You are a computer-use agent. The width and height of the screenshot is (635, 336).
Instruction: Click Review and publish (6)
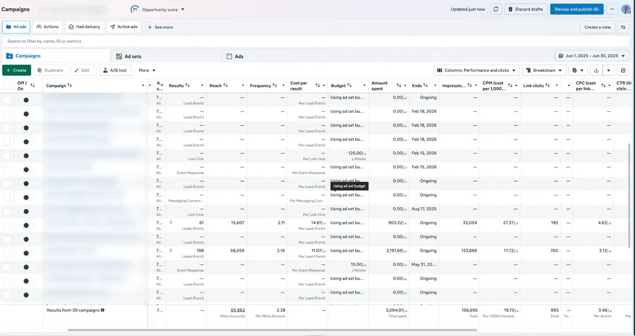(x=577, y=9)
